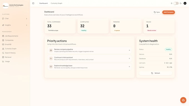This screenshot has width=189, height=106.
Task: Click the Chat speech bubble icon
Action: coord(3,19)
